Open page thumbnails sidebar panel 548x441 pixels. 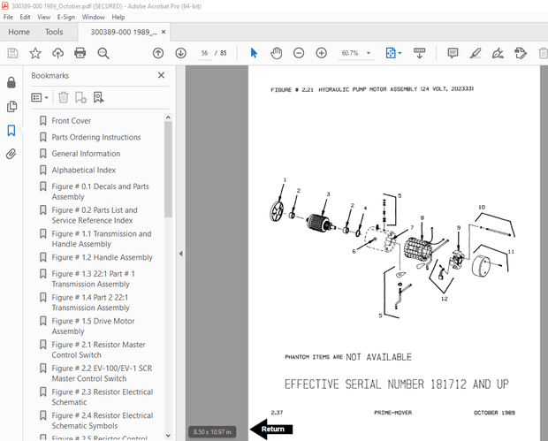11,107
